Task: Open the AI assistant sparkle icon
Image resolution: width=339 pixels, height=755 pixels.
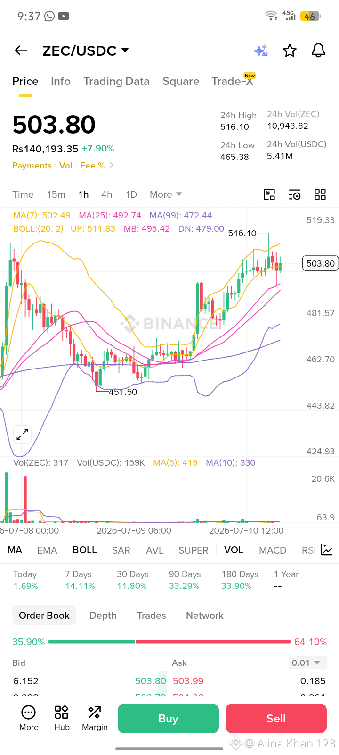Action: point(261,50)
